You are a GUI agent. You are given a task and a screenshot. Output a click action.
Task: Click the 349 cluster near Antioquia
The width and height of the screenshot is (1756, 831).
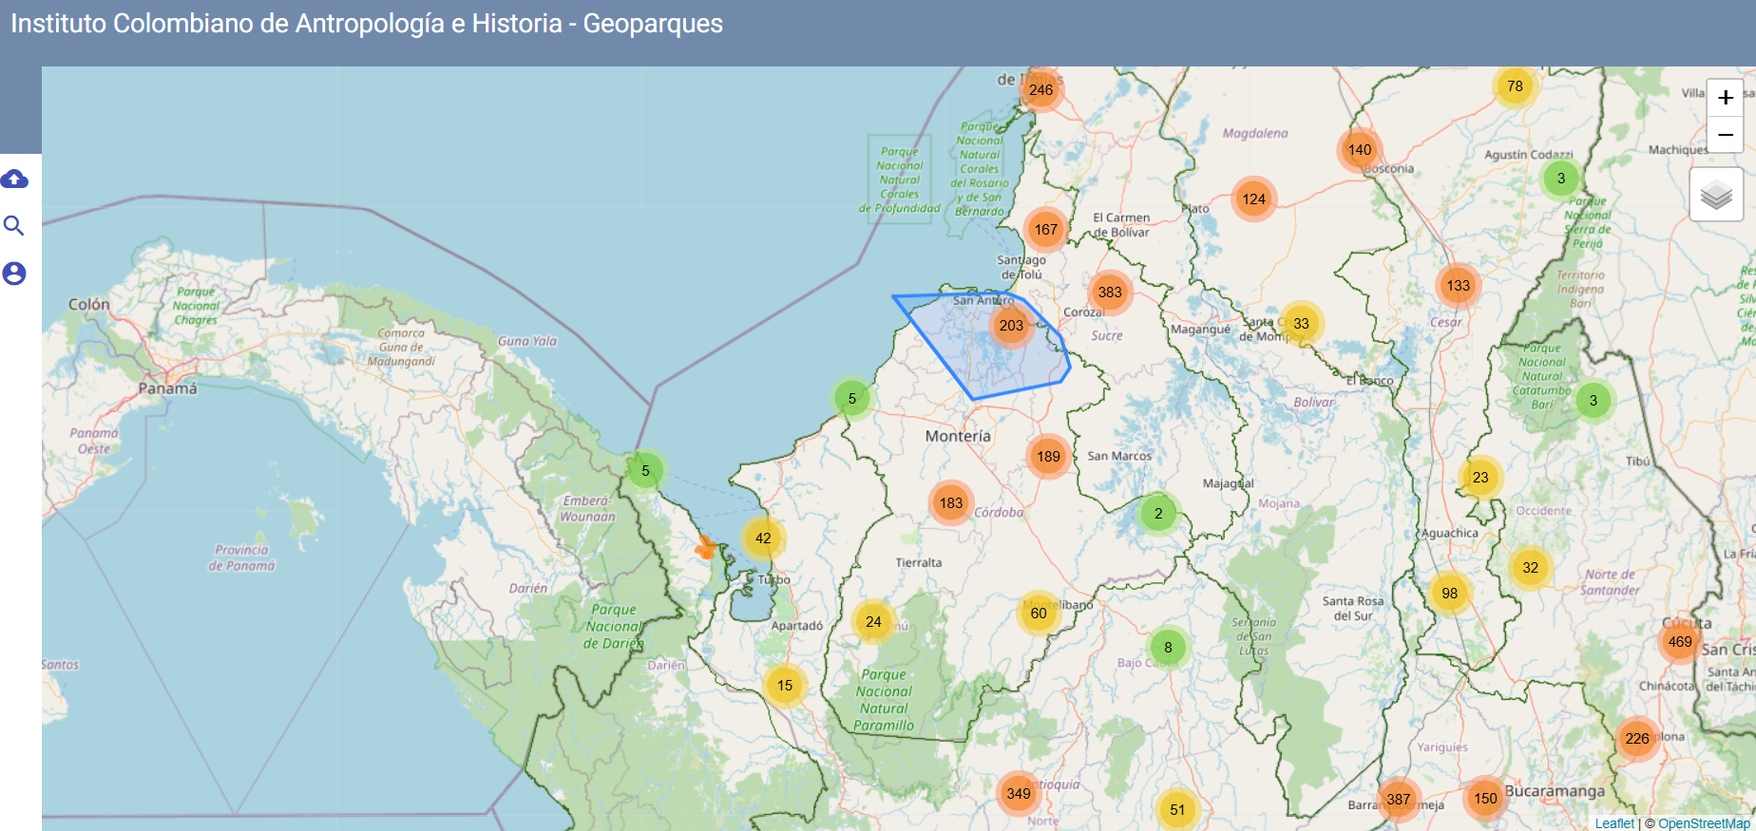point(1019,794)
